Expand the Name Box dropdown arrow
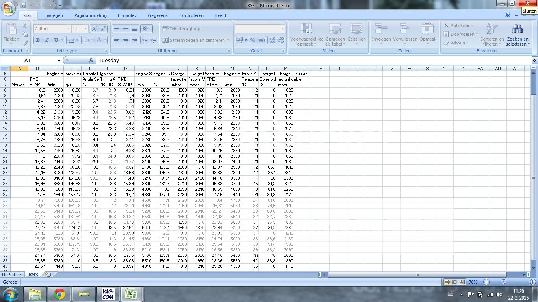Screen dimensions: 538x302 click(x=59, y=61)
